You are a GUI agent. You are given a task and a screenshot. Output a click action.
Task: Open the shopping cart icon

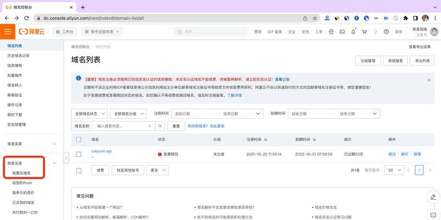point(364,32)
